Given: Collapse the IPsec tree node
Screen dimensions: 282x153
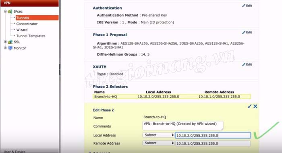Looking at the screenshot, I should (5, 11).
